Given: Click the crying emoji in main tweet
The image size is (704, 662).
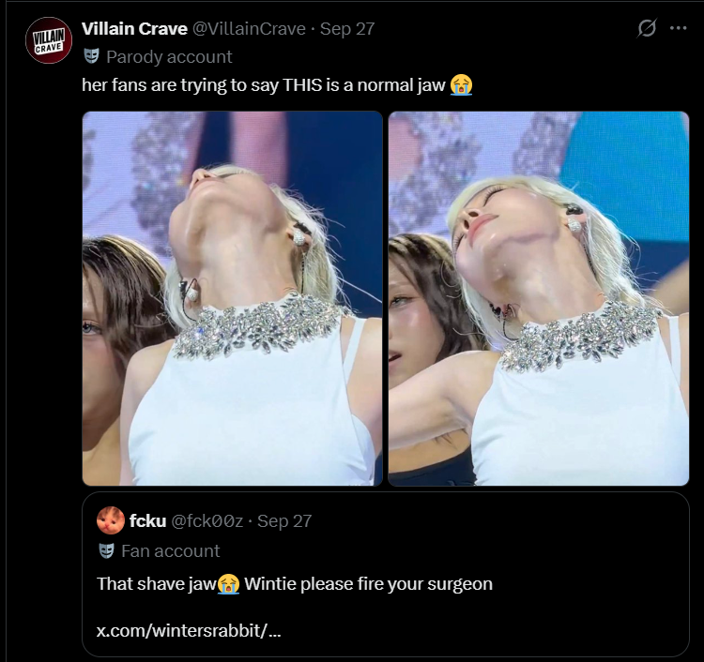Looking at the screenshot, I should (x=461, y=84).
